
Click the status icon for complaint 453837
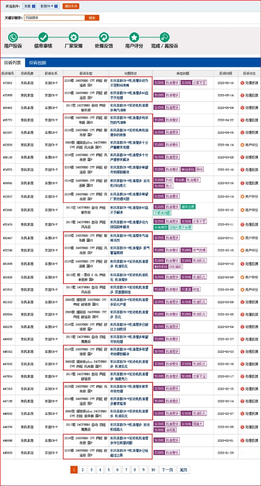point(242,197)
